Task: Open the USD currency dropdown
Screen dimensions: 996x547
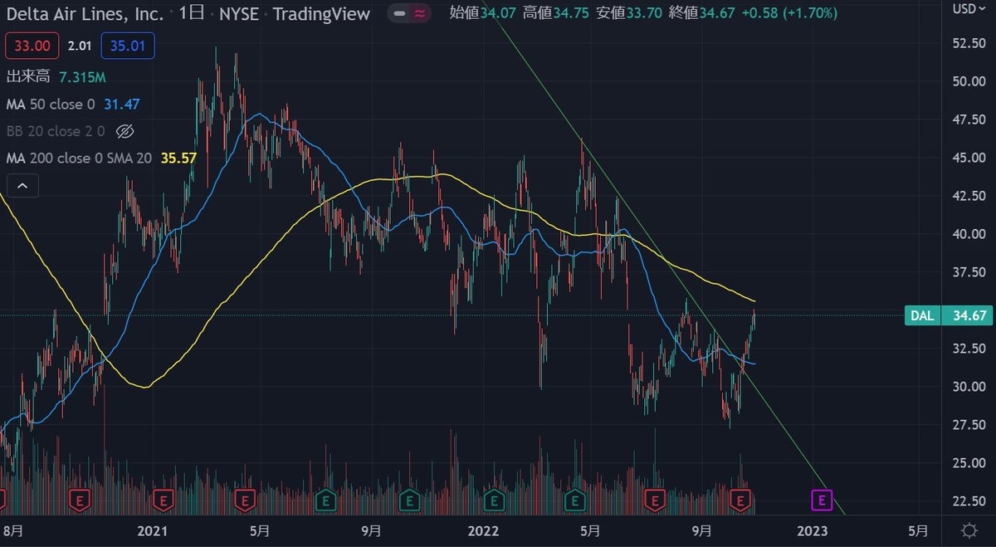Action: 969,9
